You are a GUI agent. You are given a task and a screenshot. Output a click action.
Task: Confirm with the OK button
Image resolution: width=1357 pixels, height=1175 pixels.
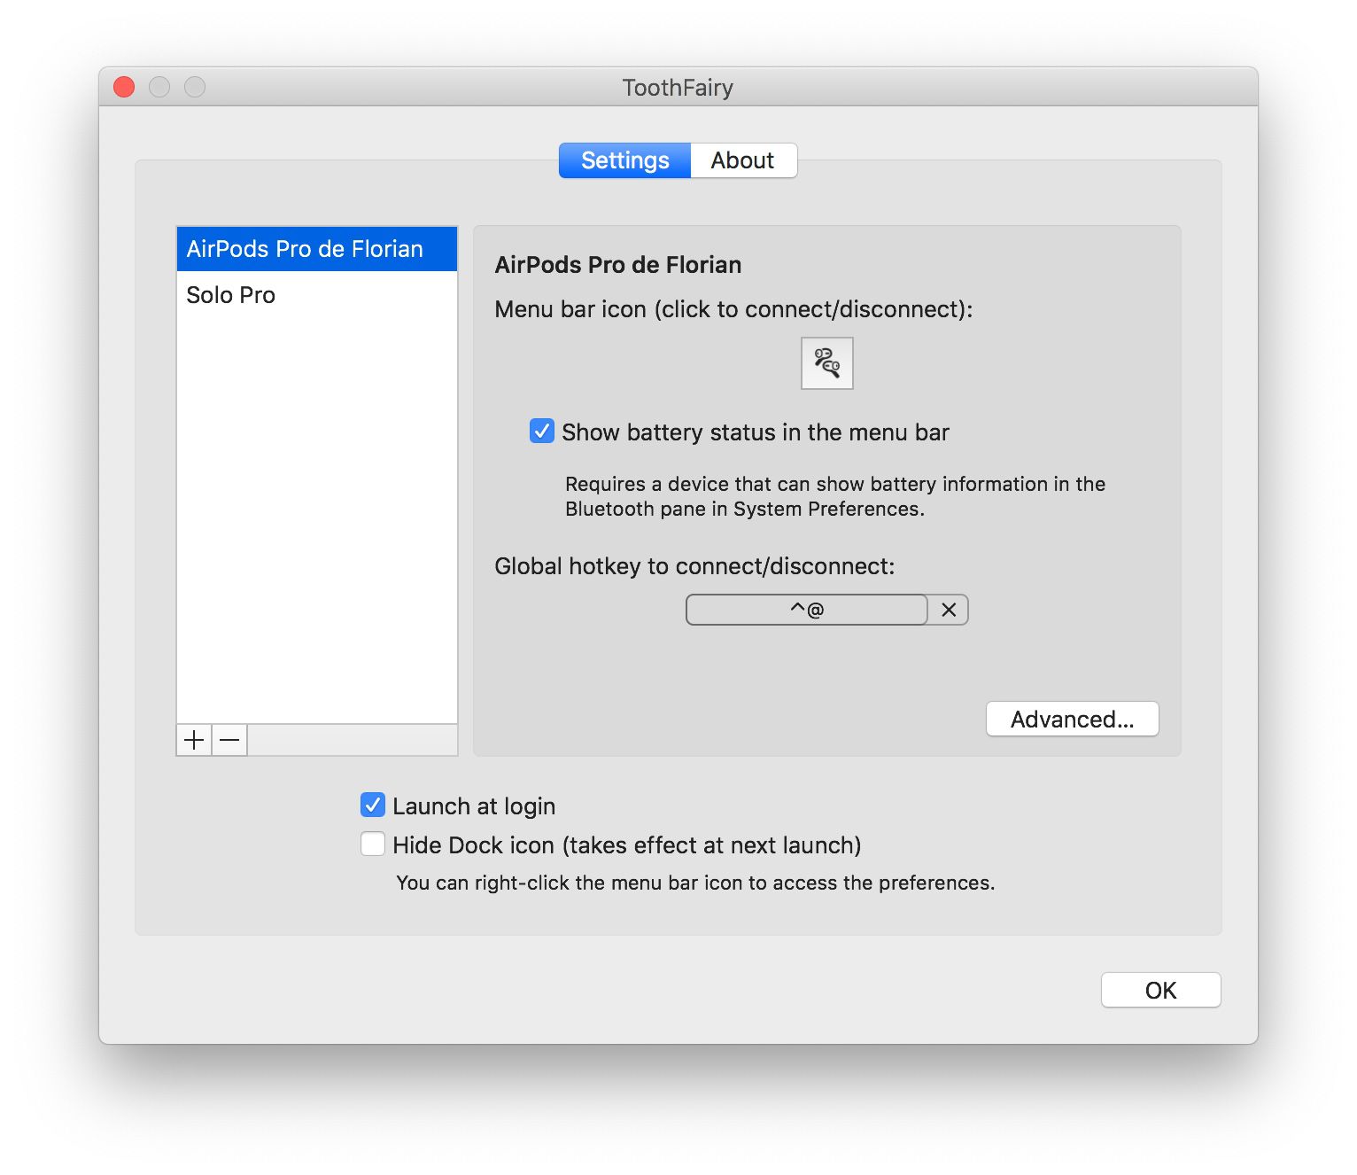[x=1160, y=990]
